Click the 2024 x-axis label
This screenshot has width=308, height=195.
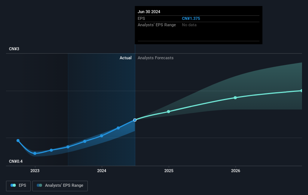point(102,171)
